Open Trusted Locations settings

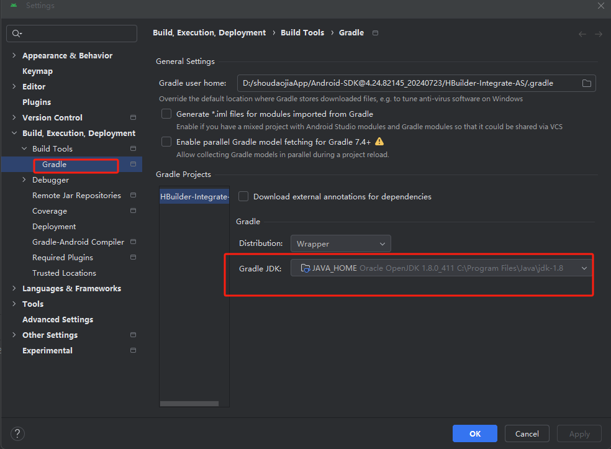point(64,273)
